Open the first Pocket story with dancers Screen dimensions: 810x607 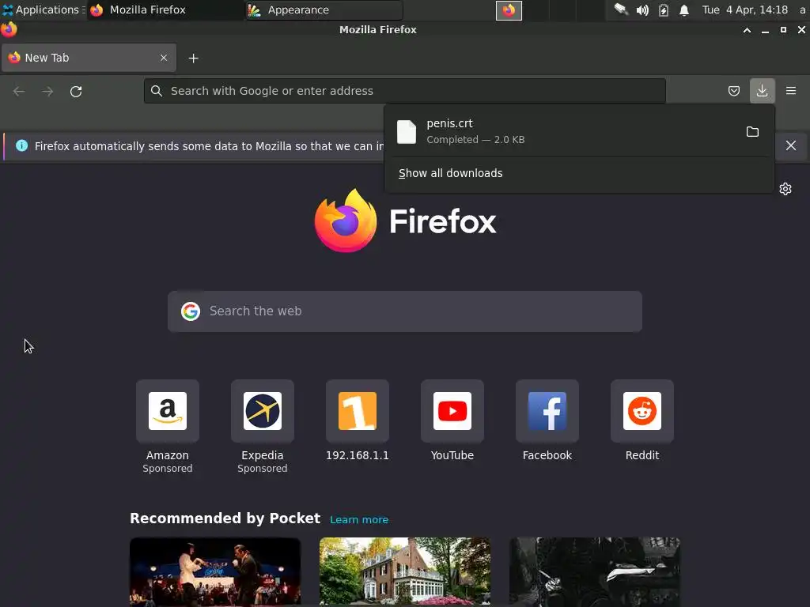pyautogui.click(x=215, y=572)
